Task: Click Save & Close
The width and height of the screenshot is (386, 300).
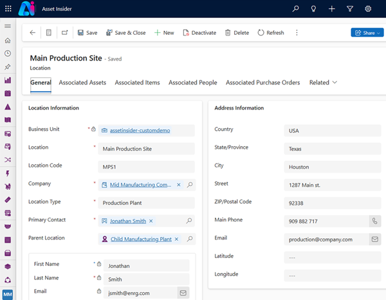Action: (x=126, y=33)
